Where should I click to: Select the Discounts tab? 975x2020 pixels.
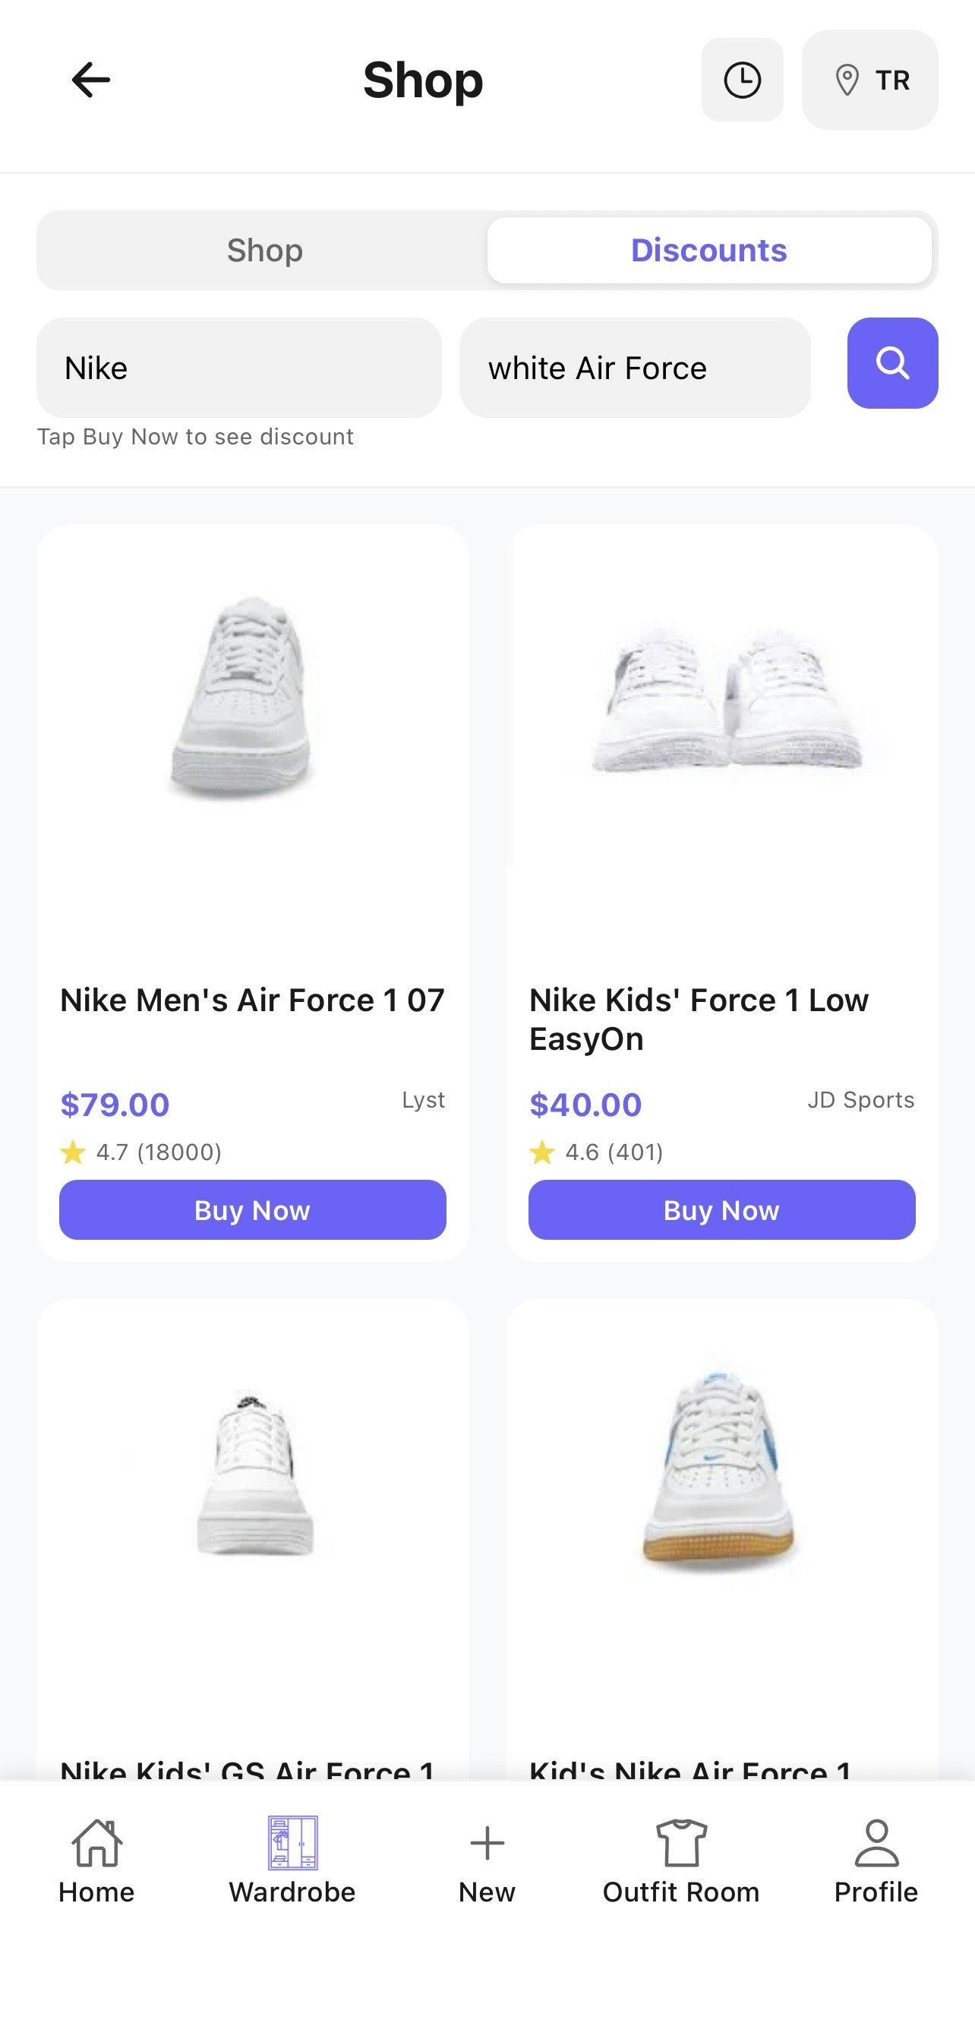(708, 250)
